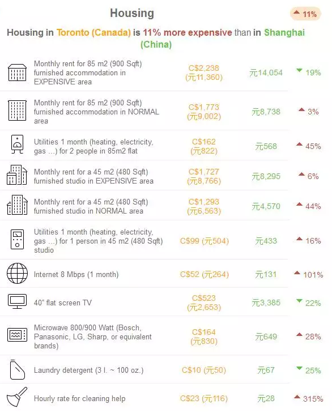Open the Shanghai (China) link
332x413 pixels.
(x=222, y=38)
